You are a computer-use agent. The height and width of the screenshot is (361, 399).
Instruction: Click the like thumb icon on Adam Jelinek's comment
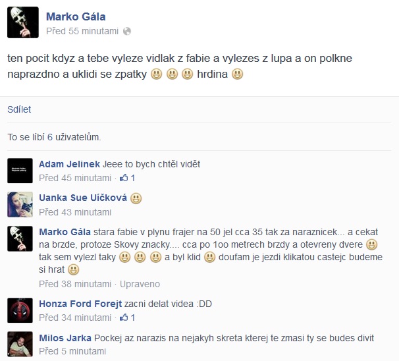pyautogui.click(x=124, y=178)
